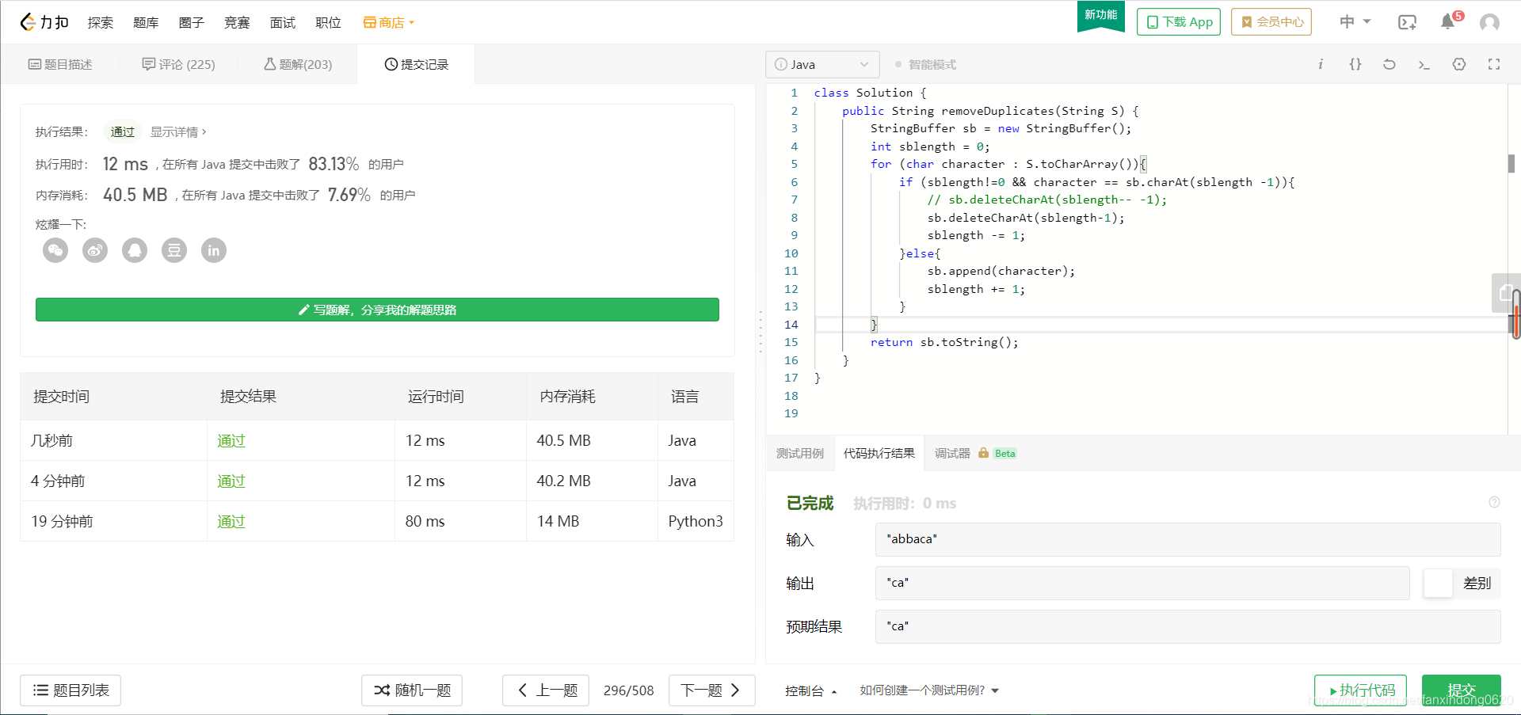This screenshot has height=715, width=1521.
Task: Share result to Weibo icon
Action: pos(95,250)
